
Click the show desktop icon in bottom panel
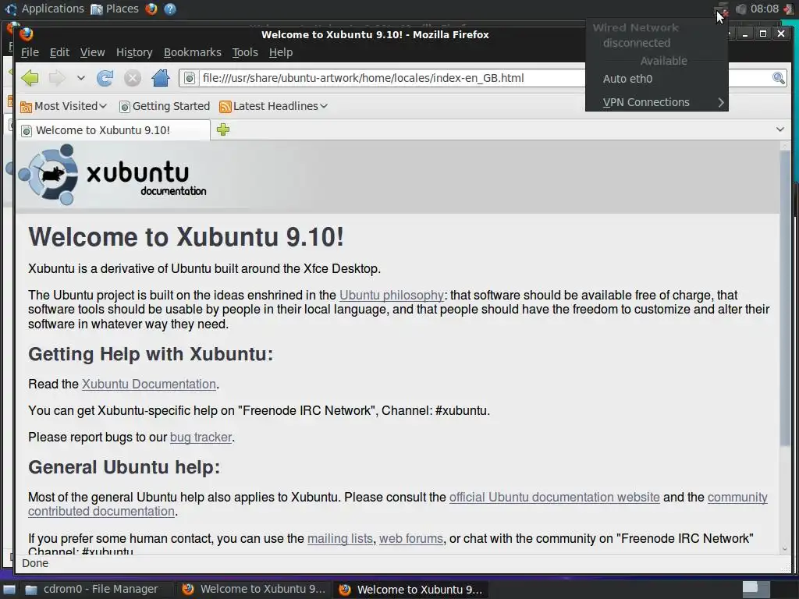9,590
